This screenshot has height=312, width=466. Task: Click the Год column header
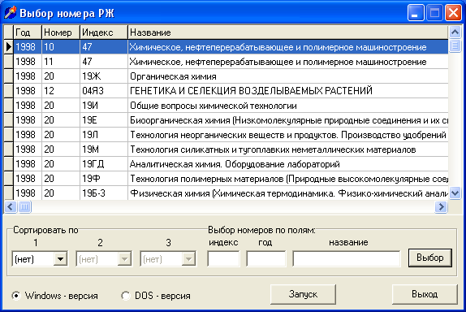pos(28,32)
